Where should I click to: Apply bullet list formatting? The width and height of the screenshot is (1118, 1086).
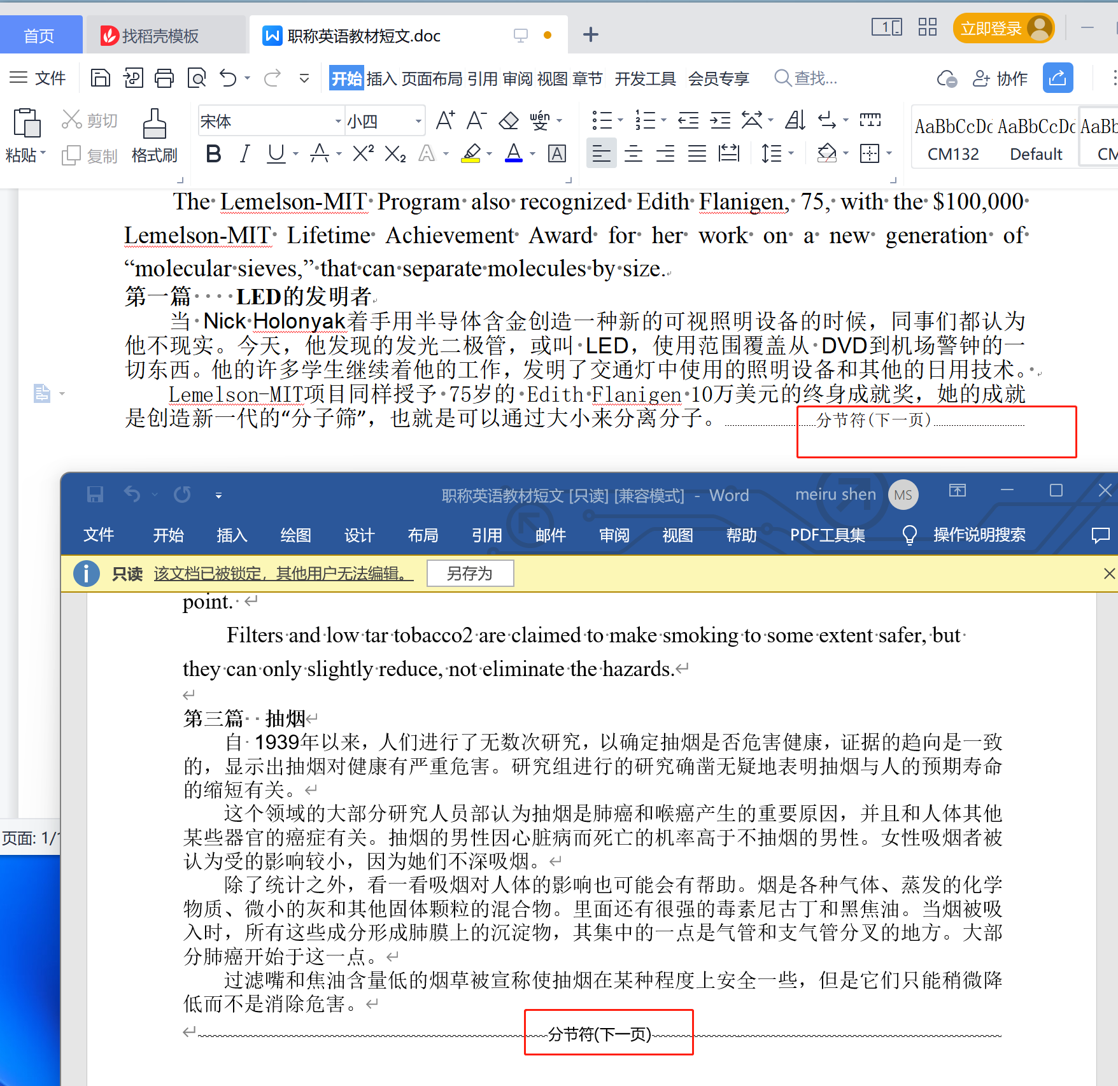tap(602, 120)
